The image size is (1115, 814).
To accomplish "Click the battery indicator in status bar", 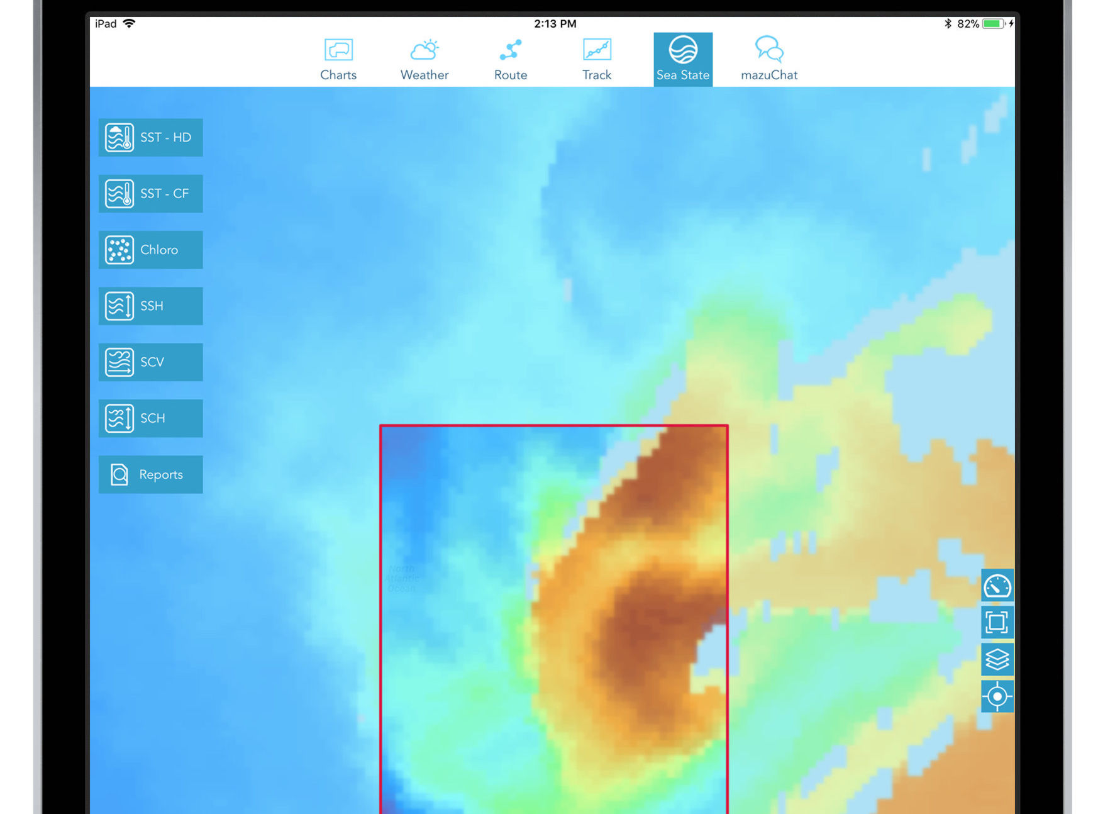I will point(993,24).
